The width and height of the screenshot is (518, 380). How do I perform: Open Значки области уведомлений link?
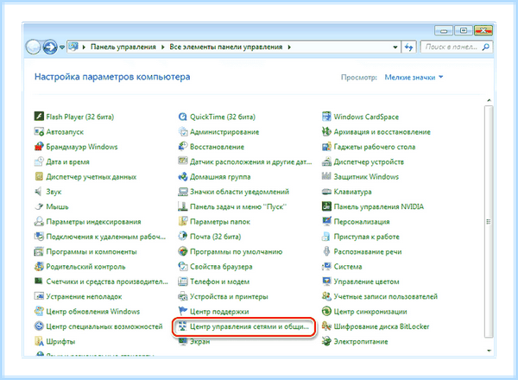[x=239, y=192]
